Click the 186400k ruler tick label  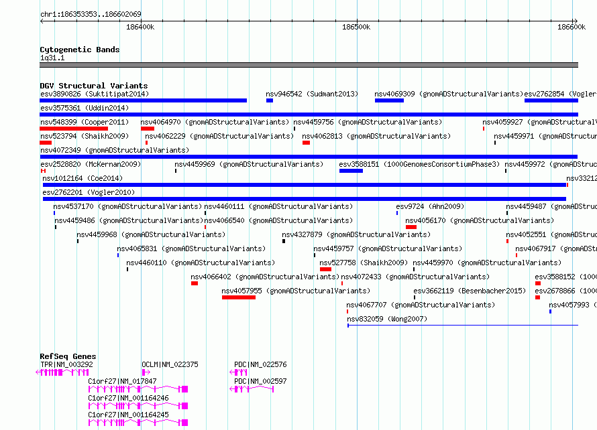tap(140, 27)
